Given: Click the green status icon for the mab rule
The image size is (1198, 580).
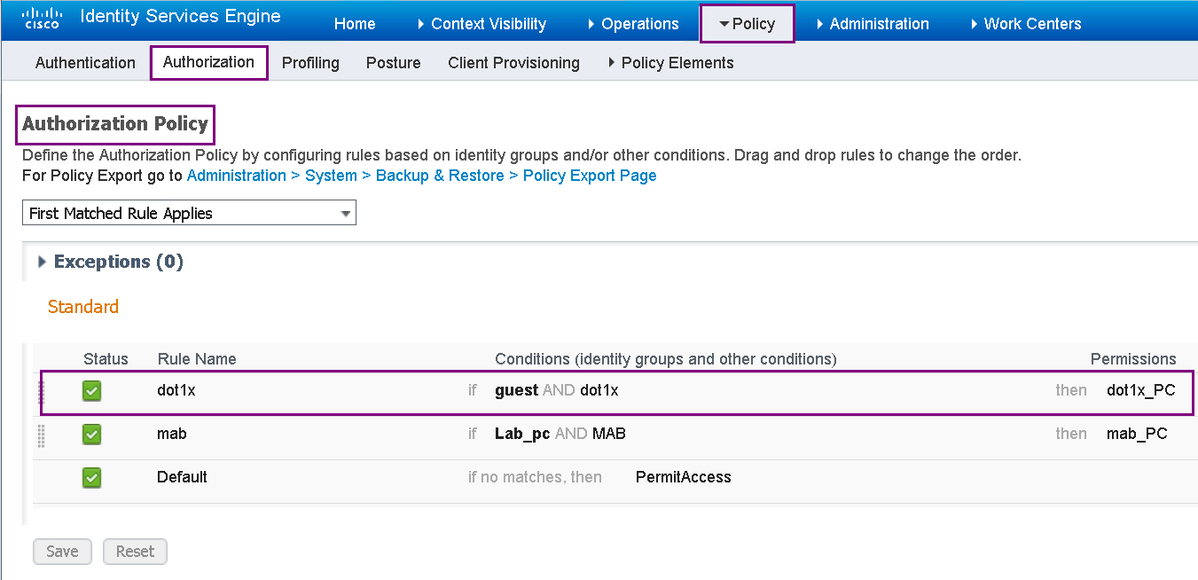Looking at the screenshot, I should click(x=91, y=434).
